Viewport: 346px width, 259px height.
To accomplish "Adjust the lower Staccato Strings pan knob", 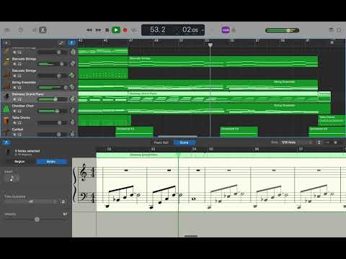I will tap(72, 76).
